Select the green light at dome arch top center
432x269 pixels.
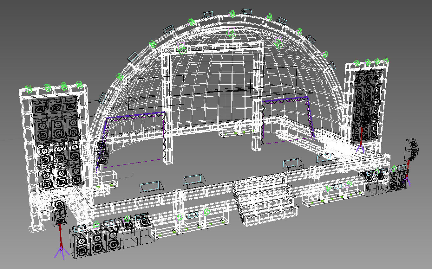[232, 14]
